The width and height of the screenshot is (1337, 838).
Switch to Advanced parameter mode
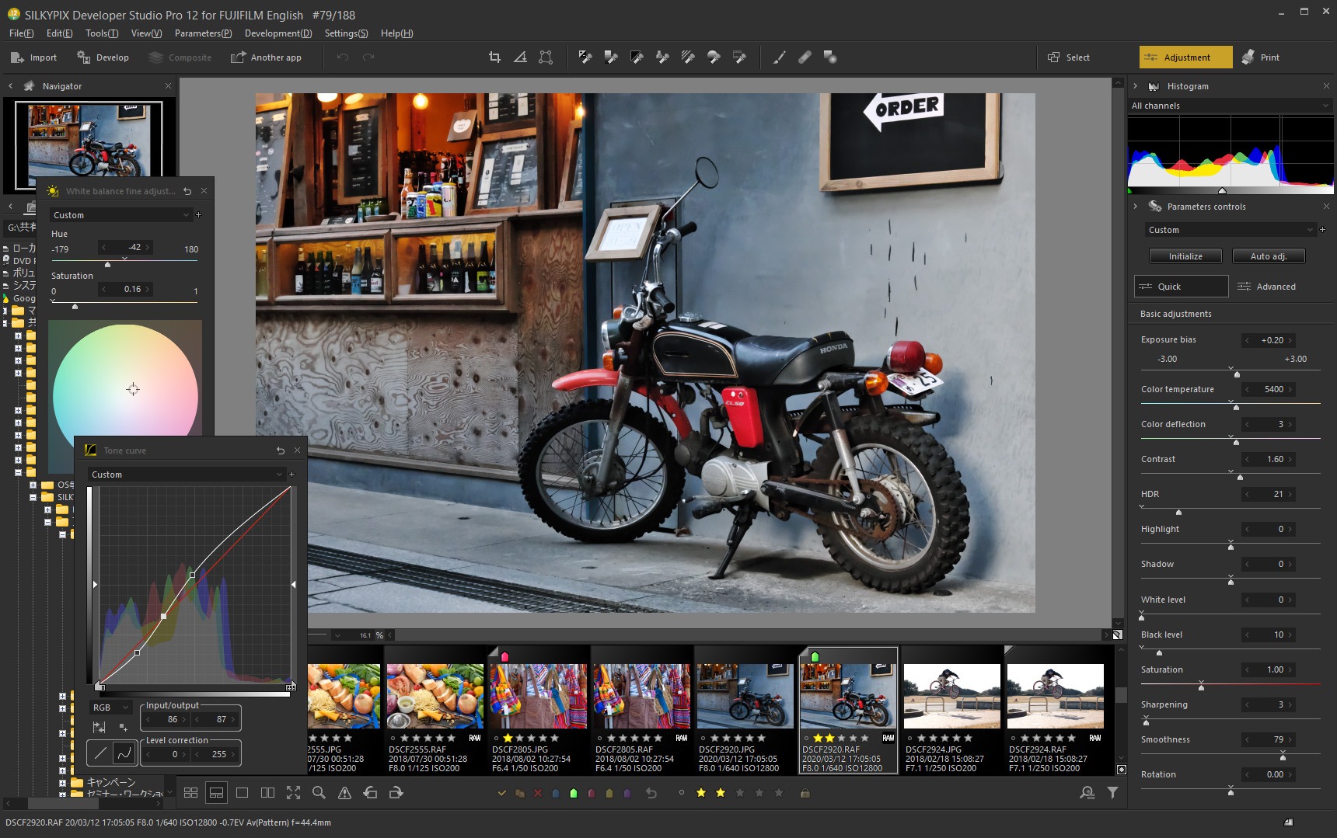pos(1267,287)
